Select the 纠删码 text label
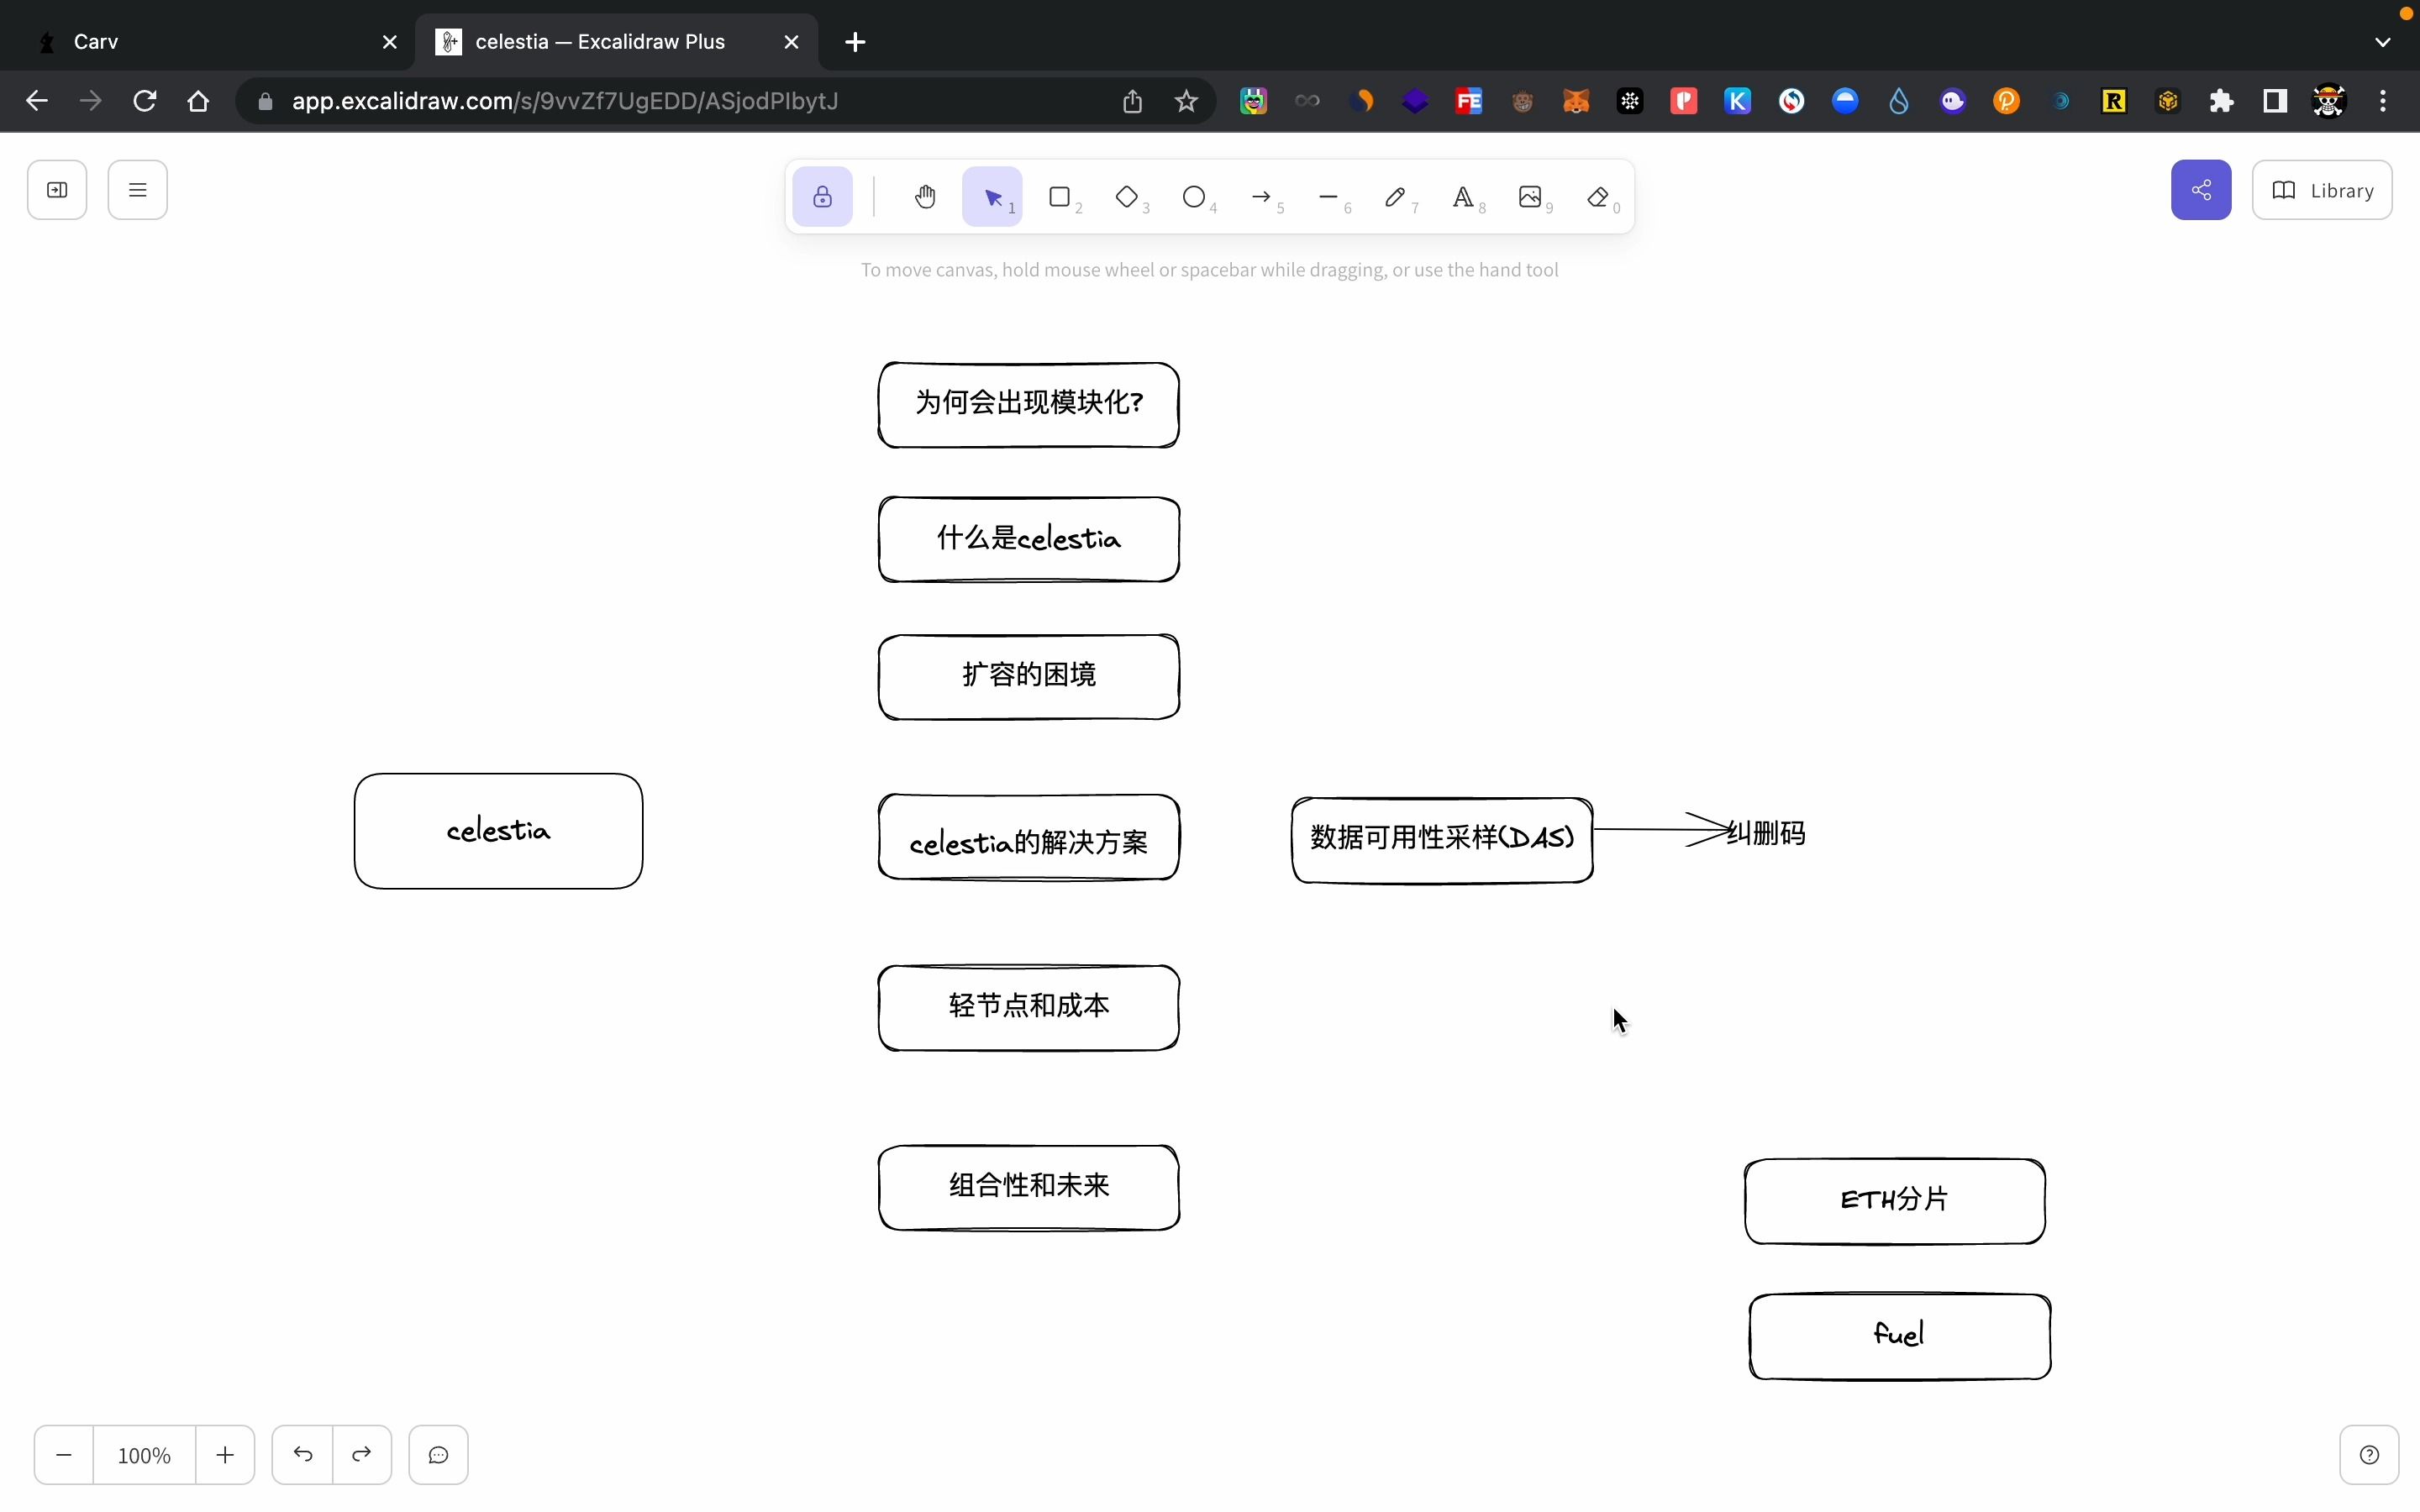Image resolution: width=2420 pixels, height=1512 pixels. click(1766, 833)
